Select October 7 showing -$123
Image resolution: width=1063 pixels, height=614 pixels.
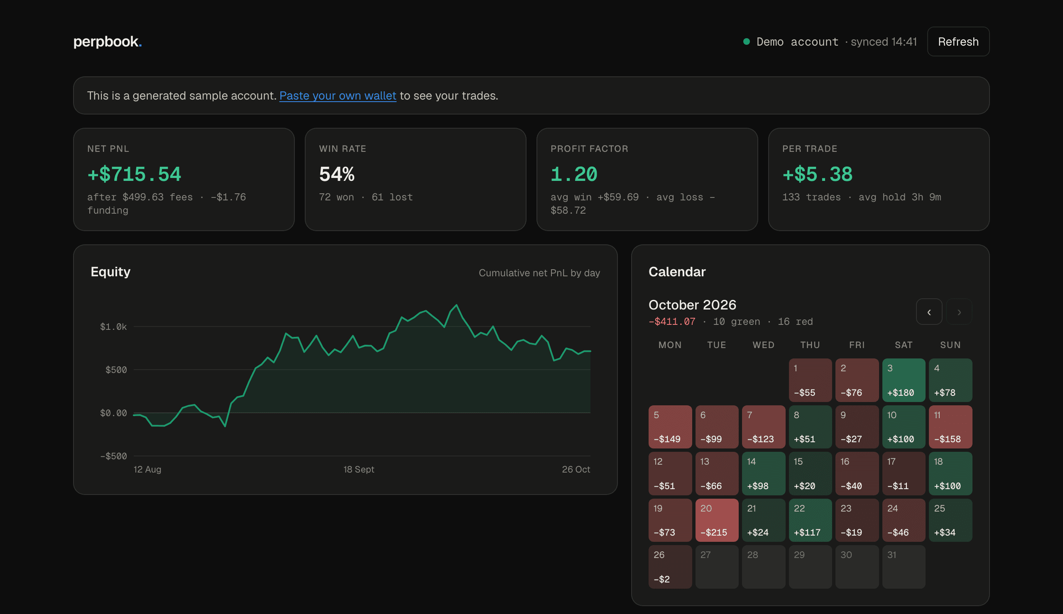point(764,427)
